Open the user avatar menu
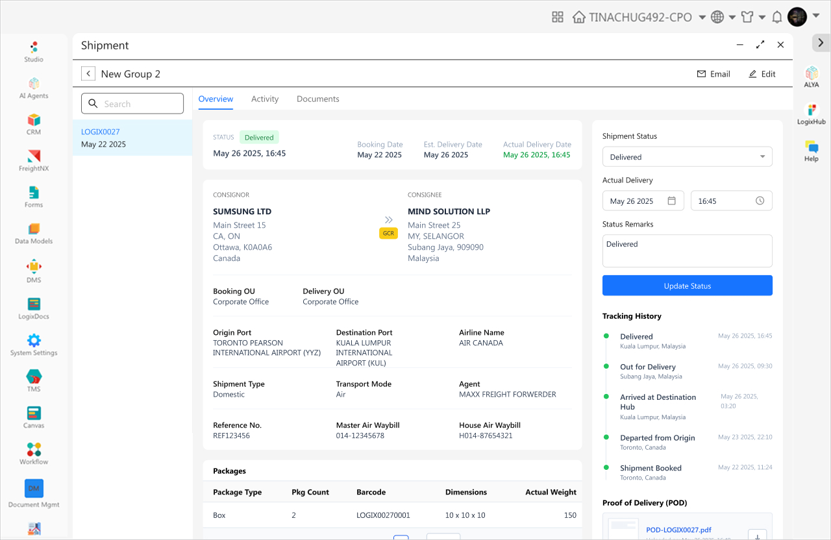This screenshot has height=540, width=831. 797,17
